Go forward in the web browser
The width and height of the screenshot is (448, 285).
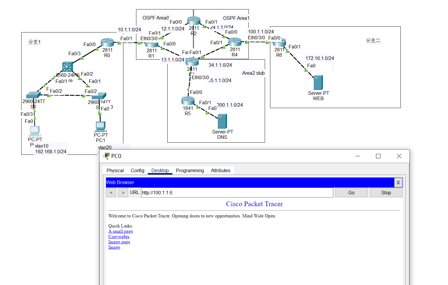(x=123, y=193)
